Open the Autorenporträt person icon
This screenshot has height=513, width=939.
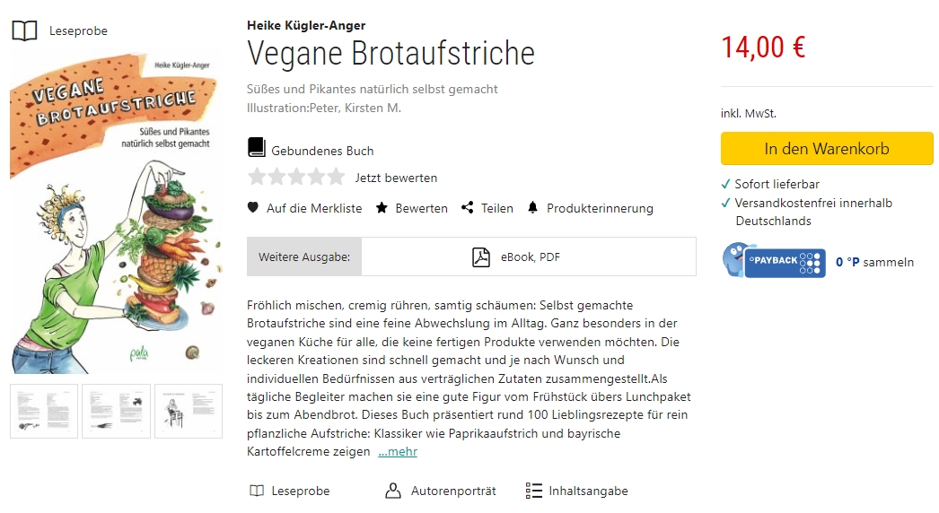pyautogui.click(x=392, y=491)
